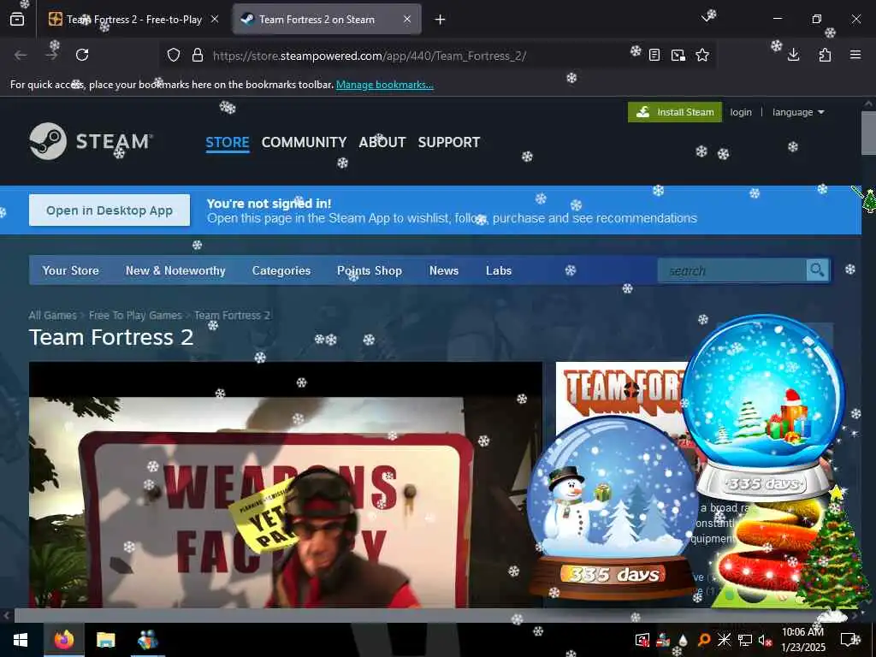Open the ABOUT page
Viewport: 876px width, 657px height.
pyautogui.click(x=382, y=143)
